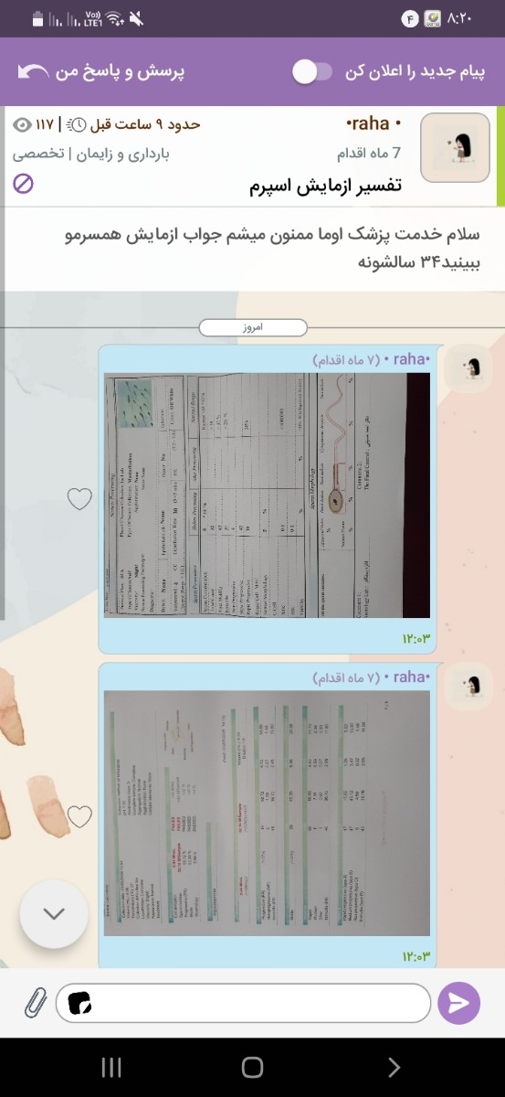Tap the timestamp under the second image
Screen dimensions: 505x1097
tap(415, 956)
